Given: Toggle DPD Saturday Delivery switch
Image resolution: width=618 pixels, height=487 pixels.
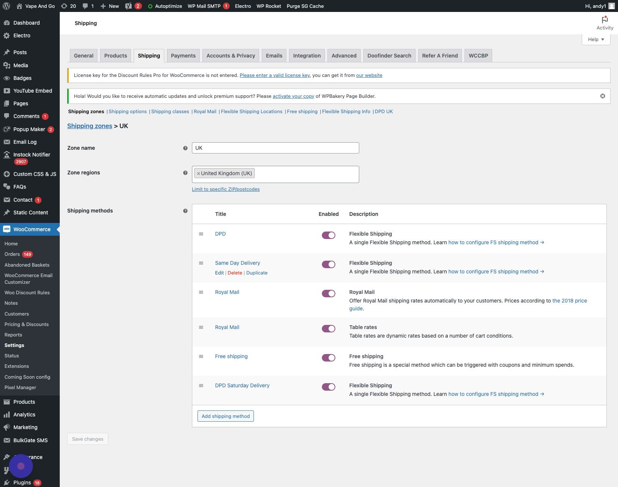Looking at the screenshot, I should 329,387.
